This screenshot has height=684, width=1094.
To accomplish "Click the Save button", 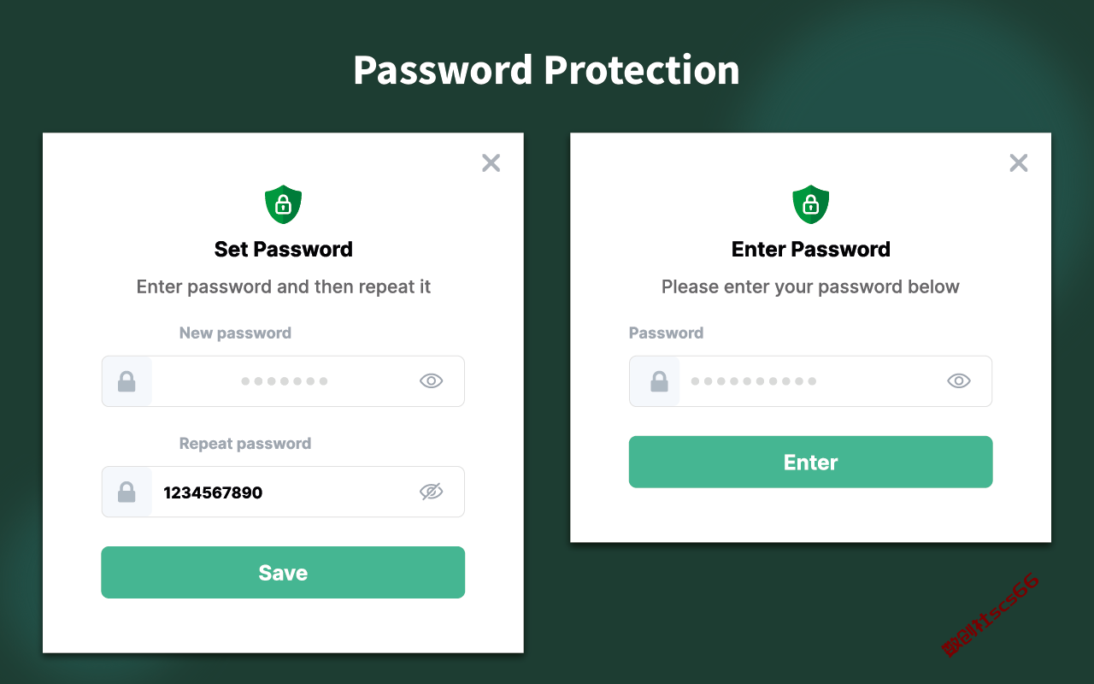I will point(283,573).
